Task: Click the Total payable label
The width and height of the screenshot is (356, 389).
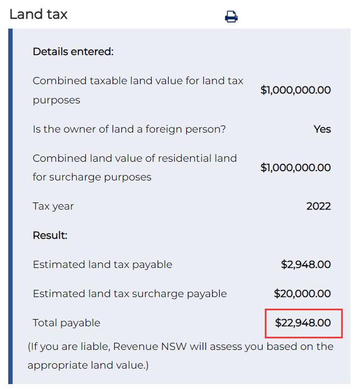Action: (66, 323)
